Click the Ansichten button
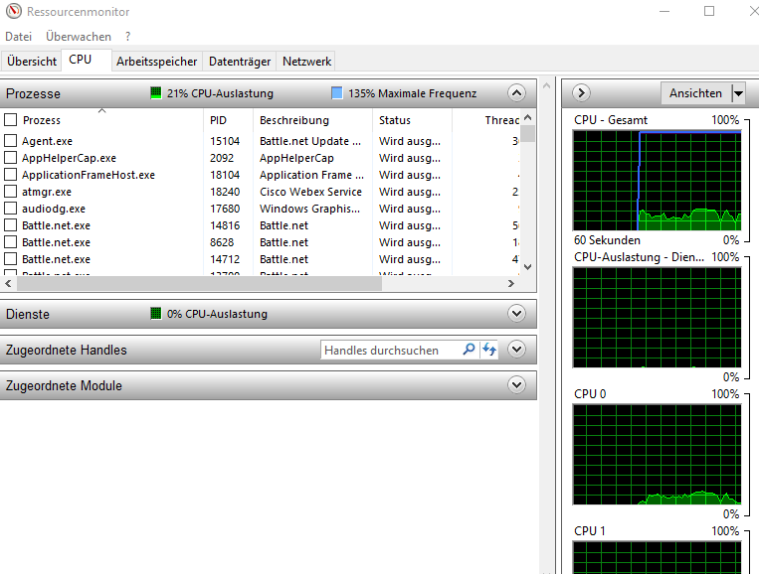 [x=695, y=92]
